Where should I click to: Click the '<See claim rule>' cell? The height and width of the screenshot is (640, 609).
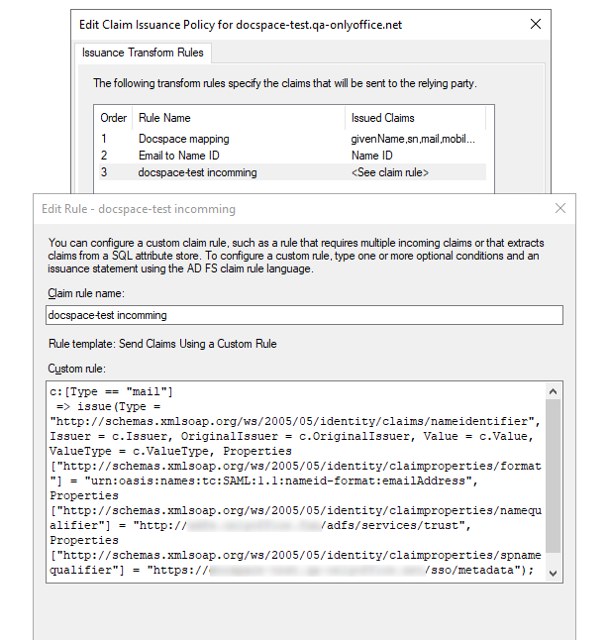point(390,172)
